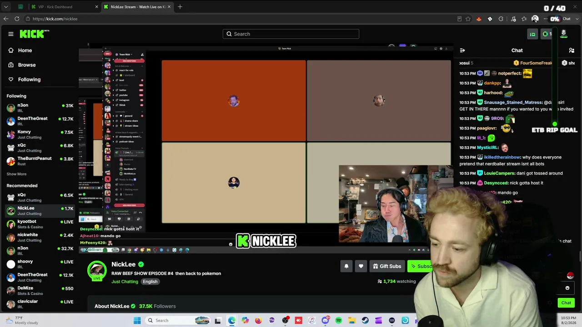
Task: Open the profile avatar menu in header
Action: coord(564,34)
